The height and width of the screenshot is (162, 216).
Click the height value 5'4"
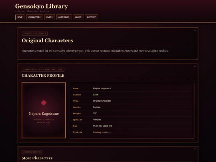pyautogui.click(x=95, y=113)
